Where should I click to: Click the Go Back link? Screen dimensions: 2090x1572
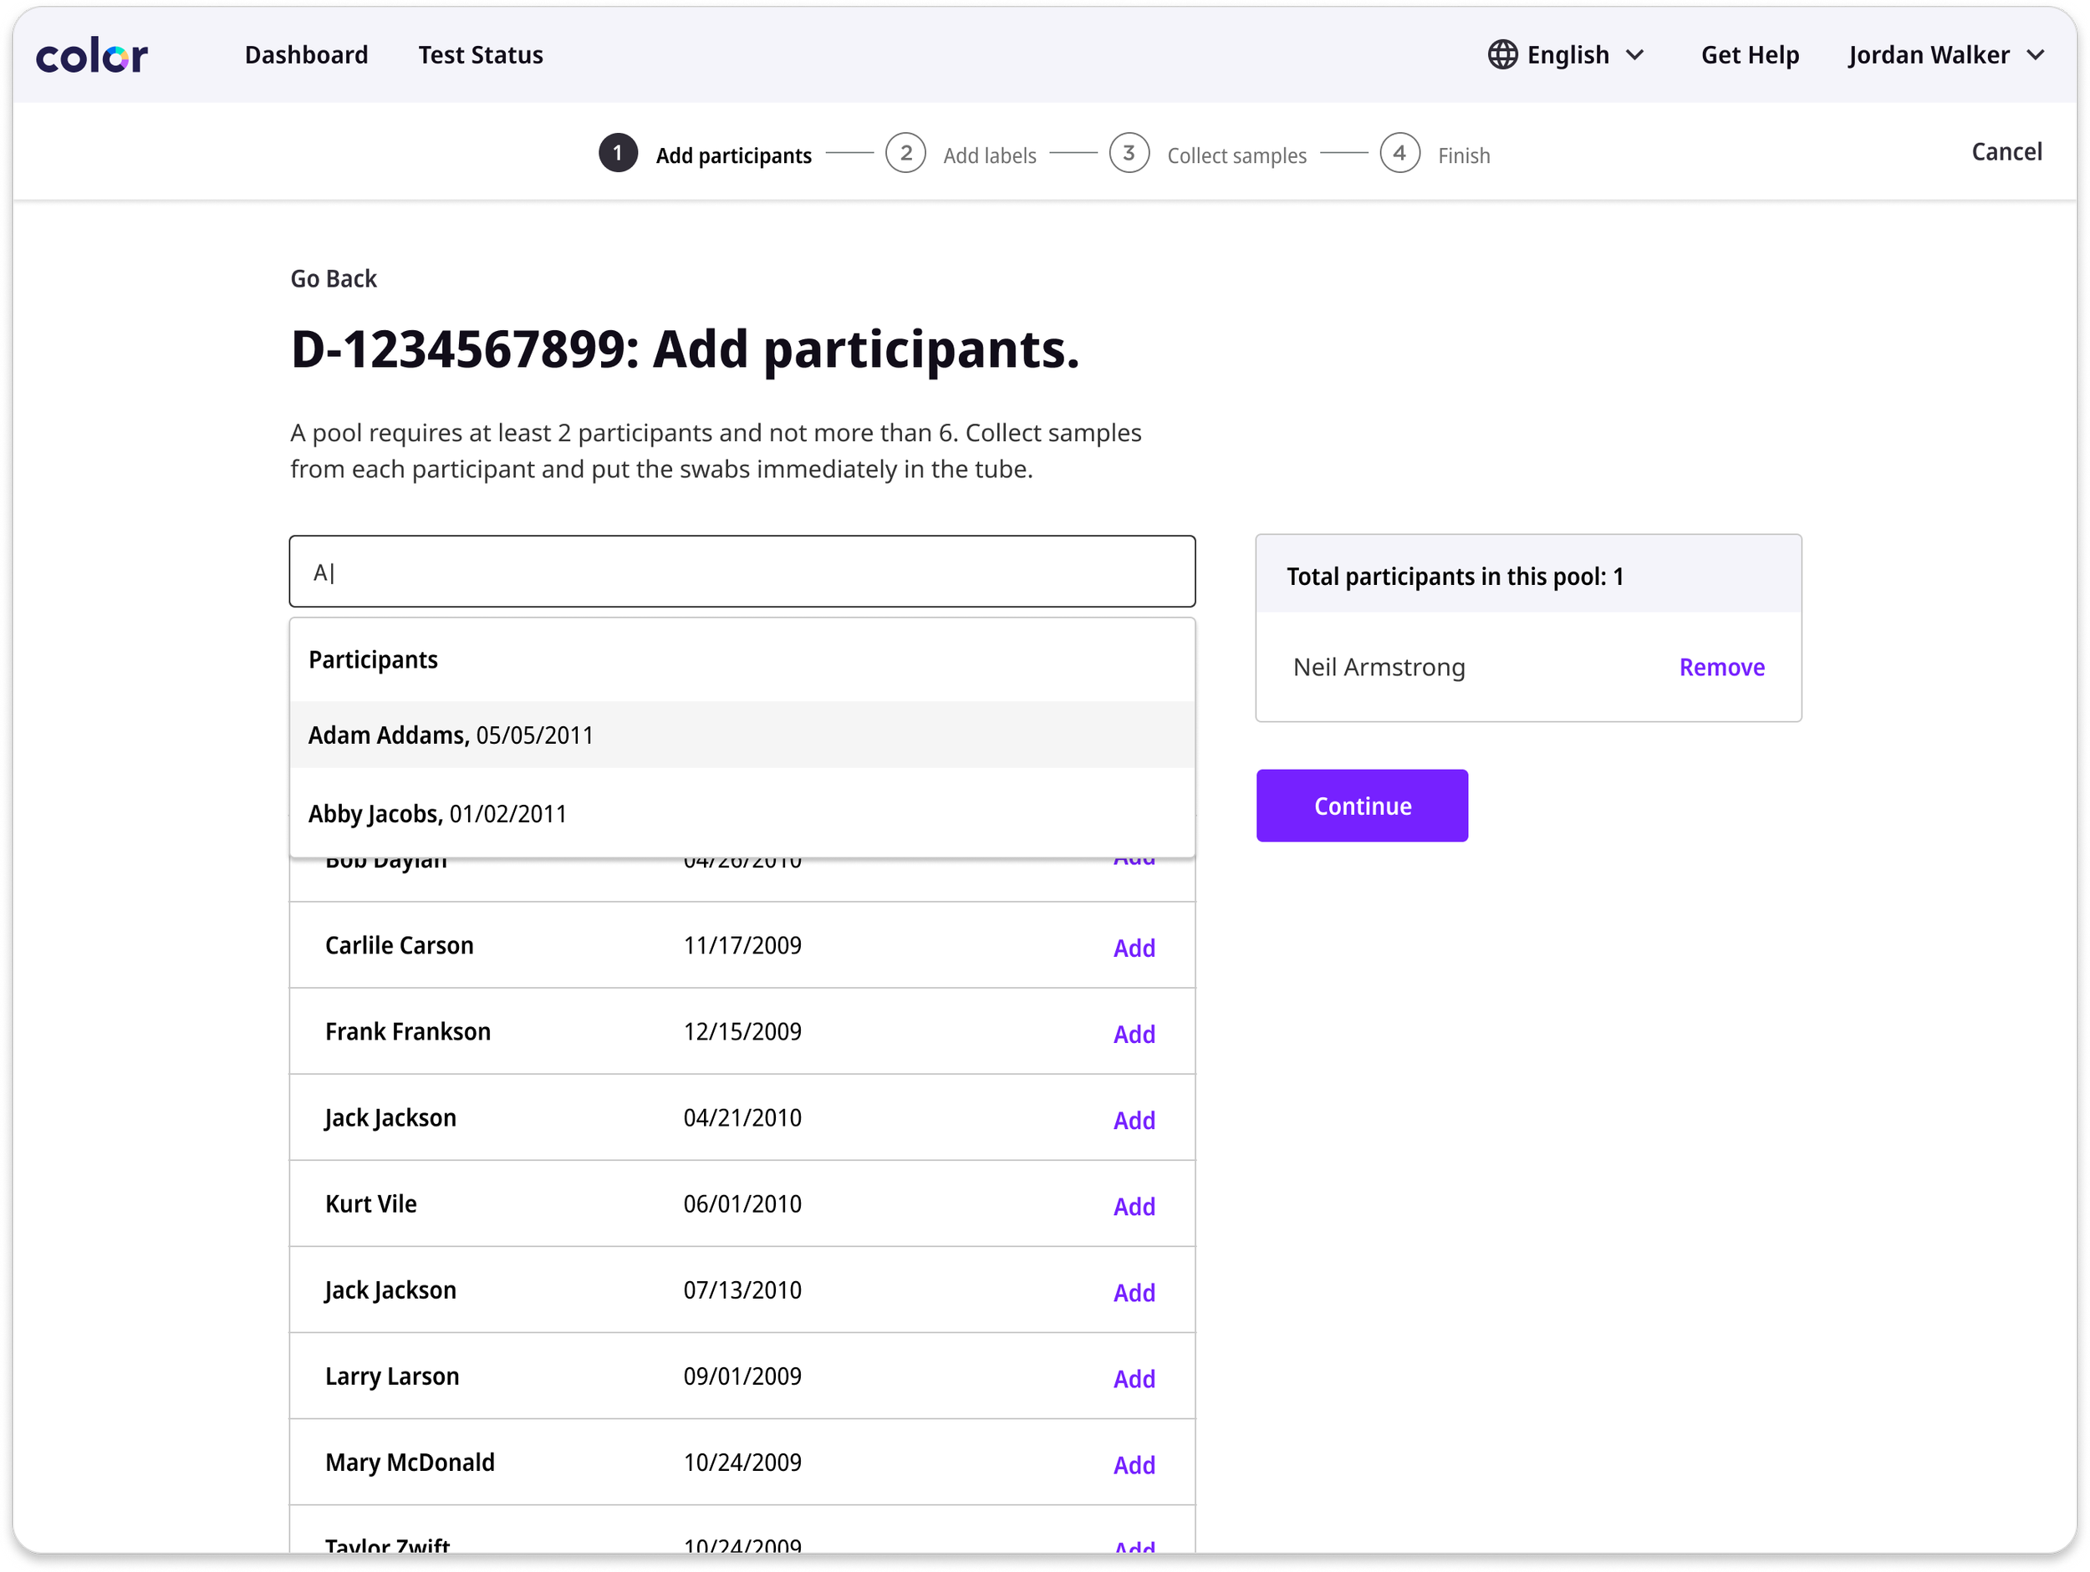coord(334,278)
